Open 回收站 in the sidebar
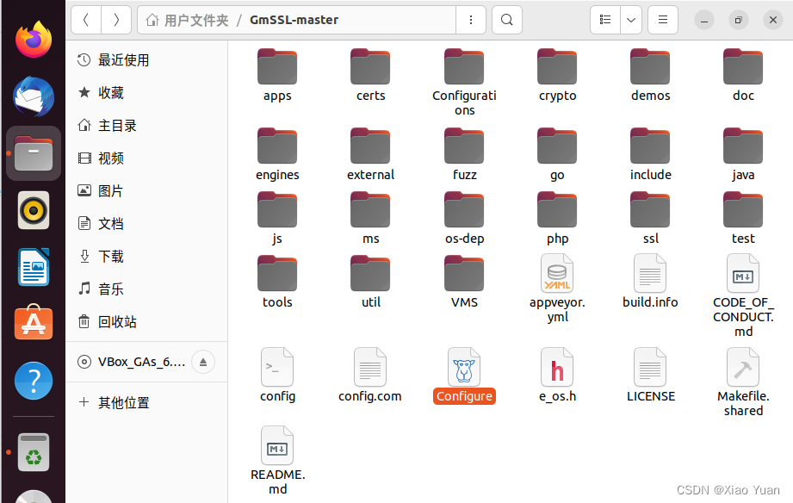 click(x=146, y=322)
